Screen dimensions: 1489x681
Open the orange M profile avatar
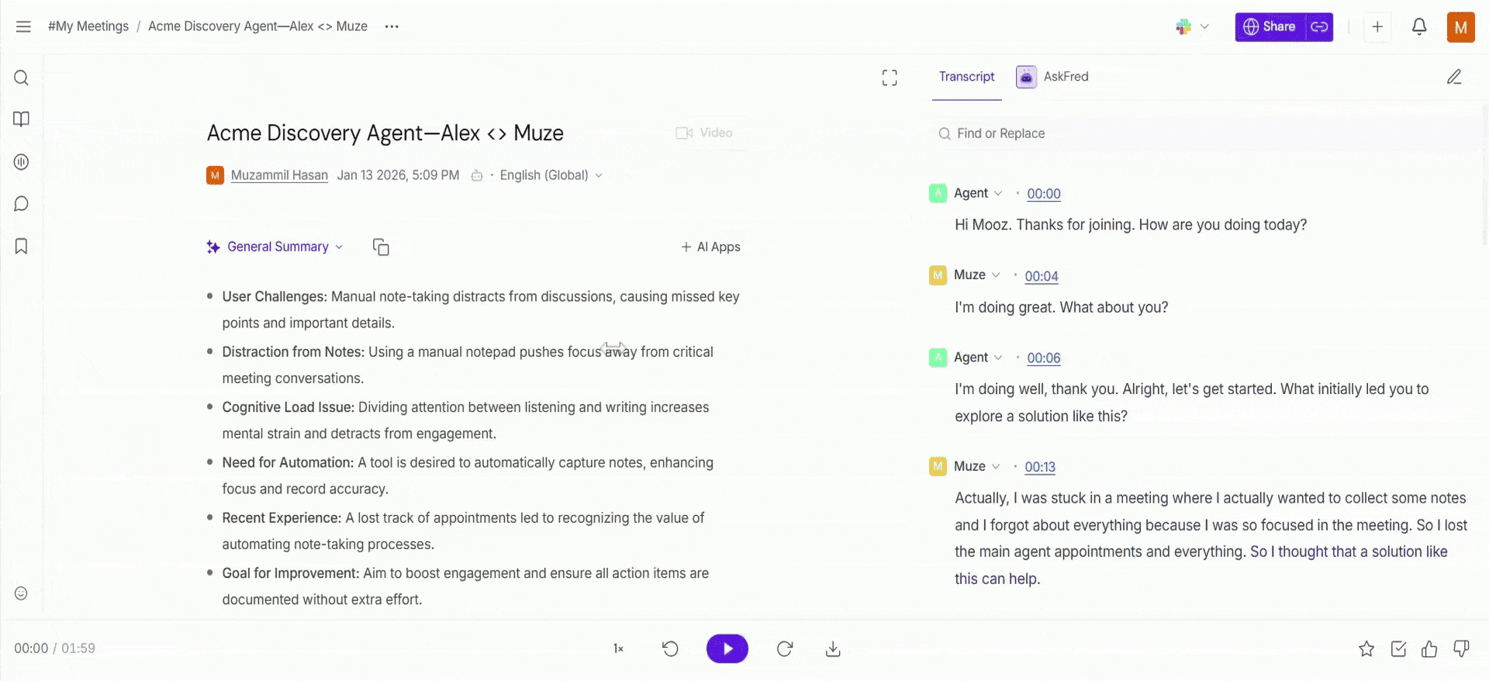pyautogui.click(x=1461, y=27)
